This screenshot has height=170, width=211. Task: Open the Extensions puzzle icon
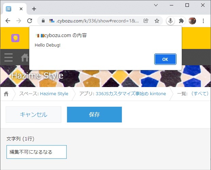(x=181, y=21)
